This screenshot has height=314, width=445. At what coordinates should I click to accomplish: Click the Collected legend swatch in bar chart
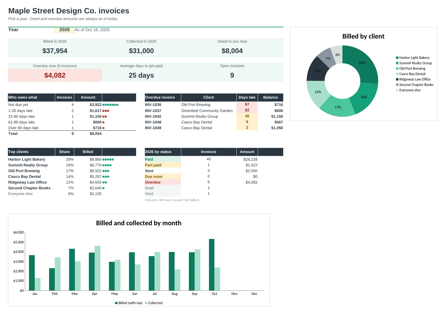tap(146, 303)
